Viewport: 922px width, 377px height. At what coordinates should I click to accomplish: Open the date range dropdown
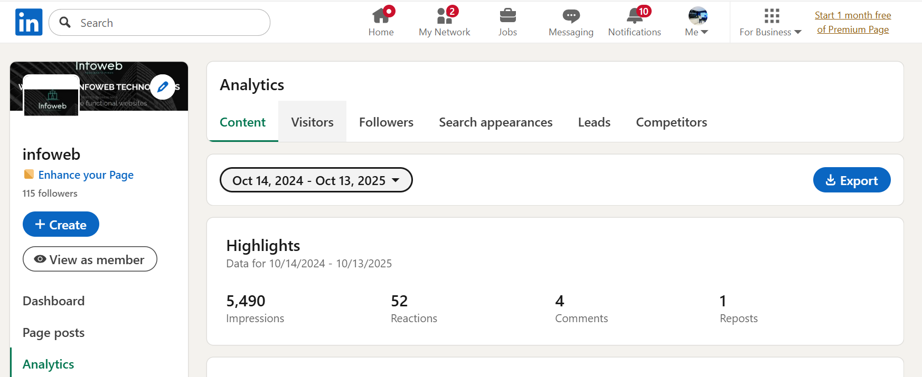pos(316,180)
